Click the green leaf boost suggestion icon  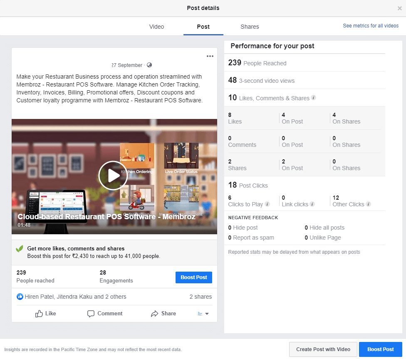(x=20, y=249)
